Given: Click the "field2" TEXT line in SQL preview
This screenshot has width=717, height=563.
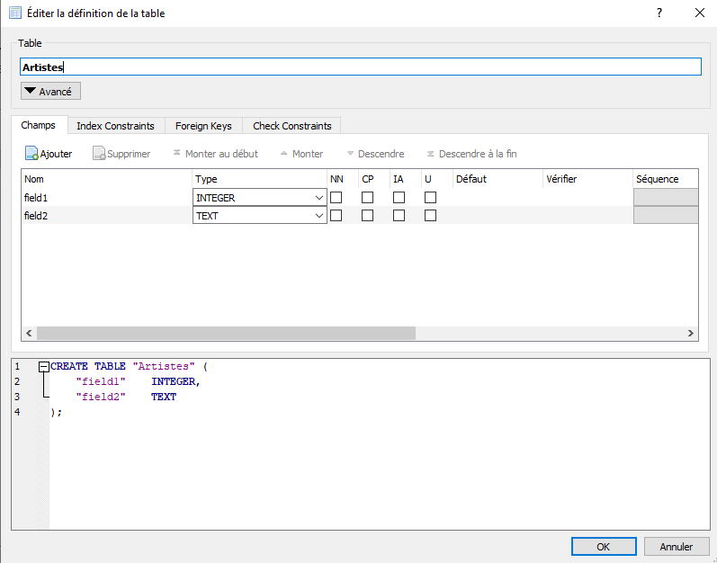Looking at the screenshot, I should [x=126, y=397].
